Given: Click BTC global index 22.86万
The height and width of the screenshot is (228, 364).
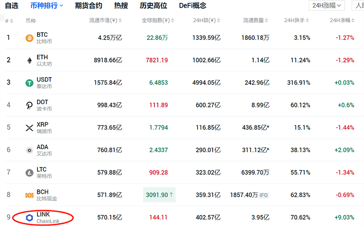Looking at the screenshot, I should tap(157, 38).
